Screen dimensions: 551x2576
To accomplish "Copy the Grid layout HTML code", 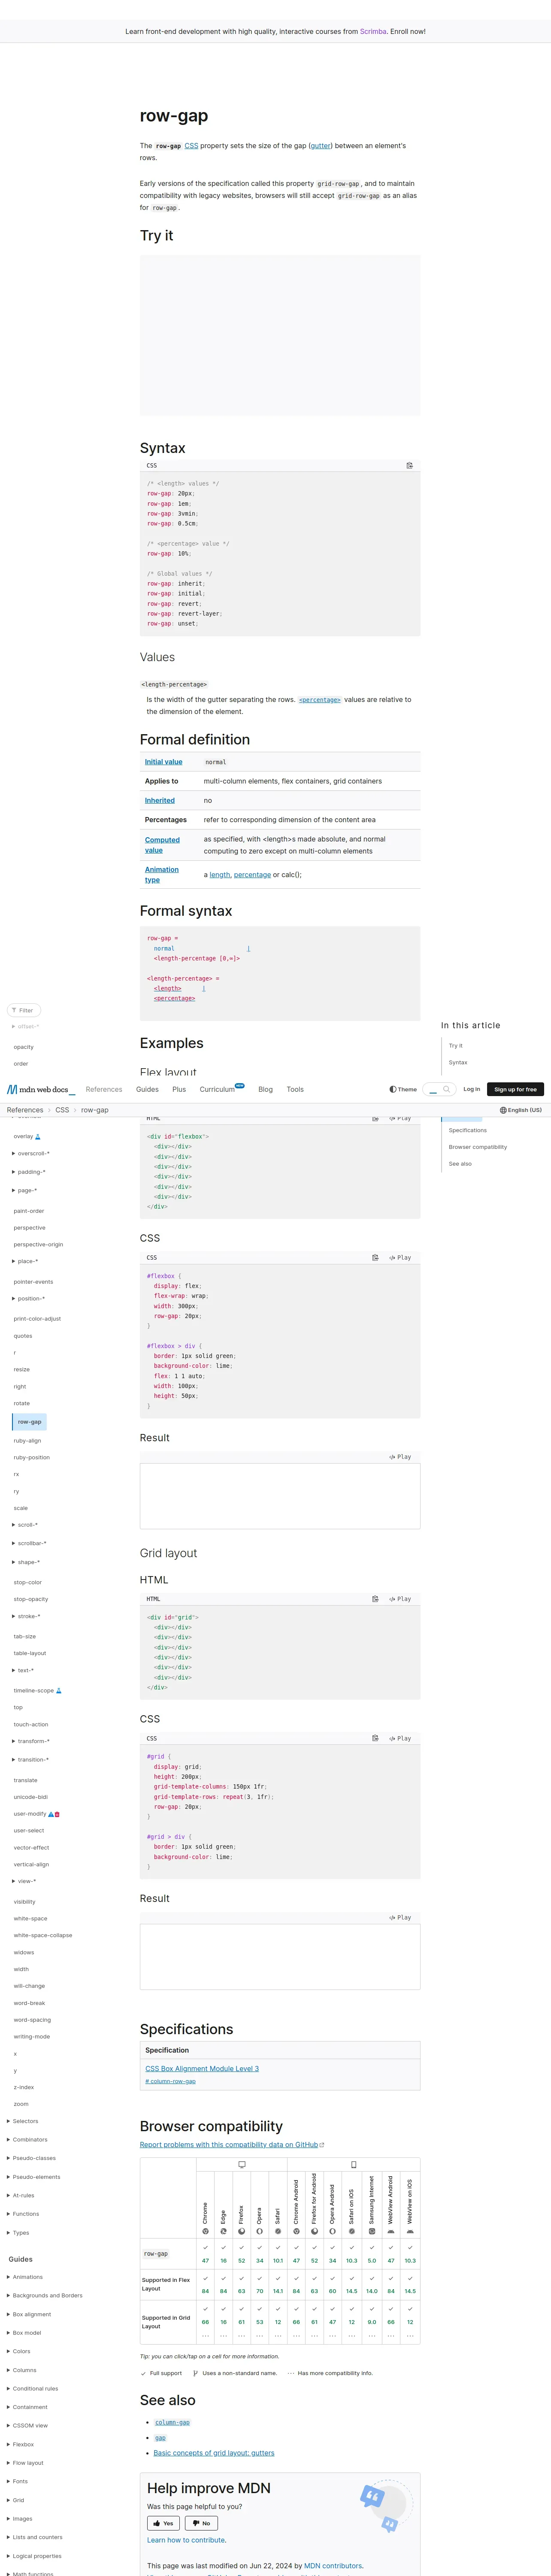I will point(375,1598).
